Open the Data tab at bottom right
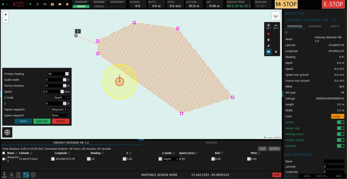The height and width of the screenshot is (179, 347). (x=307, y=176)
